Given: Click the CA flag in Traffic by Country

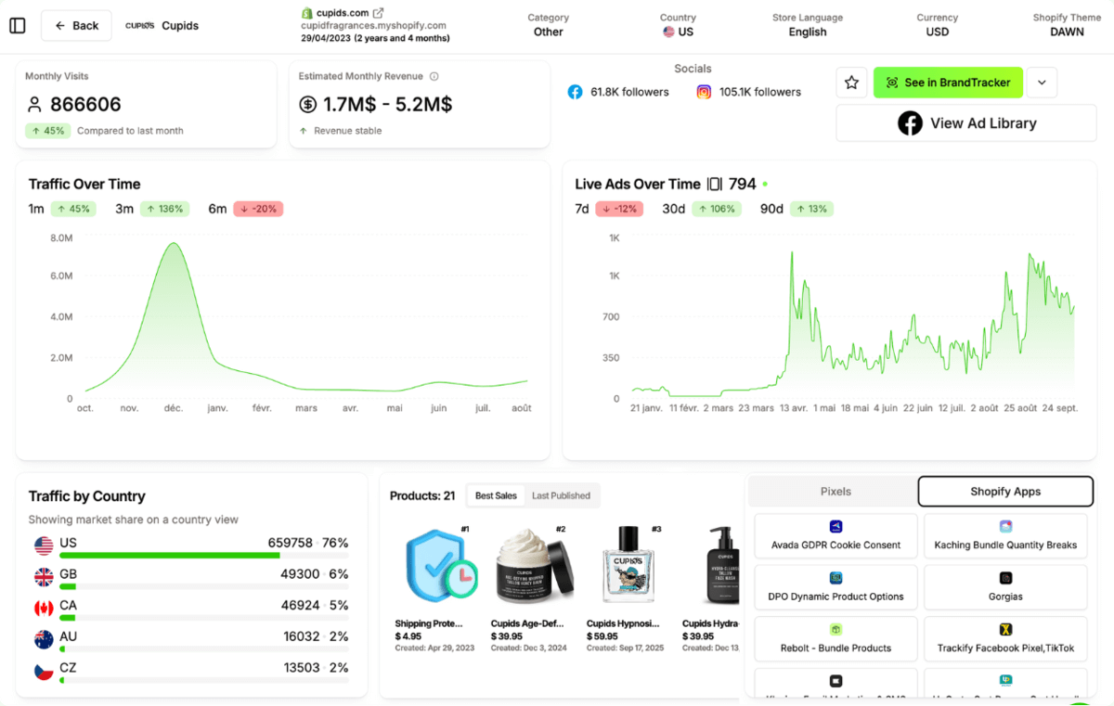Looking at the screenshot, I should 43,608.
